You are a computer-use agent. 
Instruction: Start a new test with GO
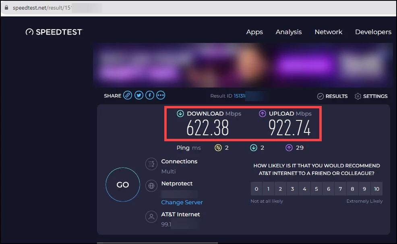click(123, 185)
